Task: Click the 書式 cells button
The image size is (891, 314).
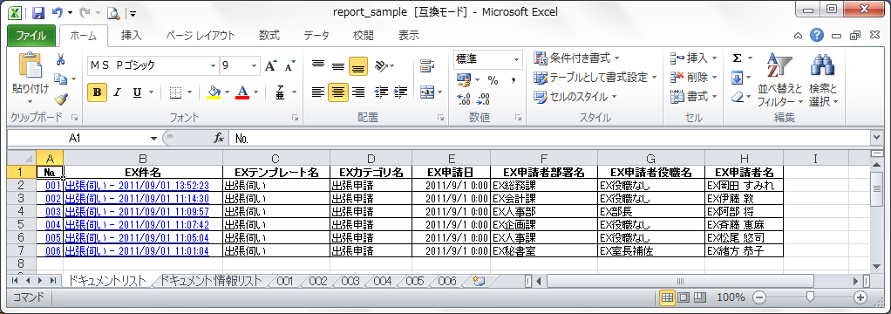Action: click(x=694, y=97)
